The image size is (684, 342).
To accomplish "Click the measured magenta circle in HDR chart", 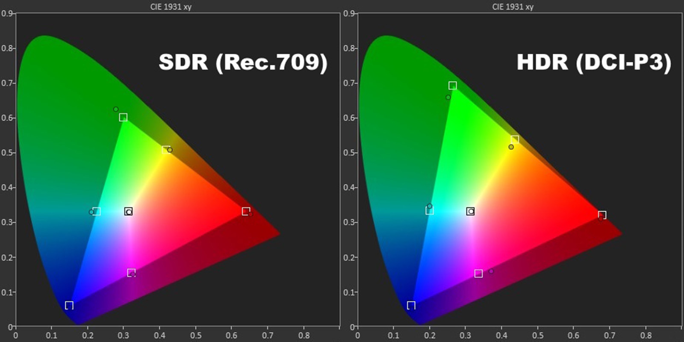I will 491,271.
